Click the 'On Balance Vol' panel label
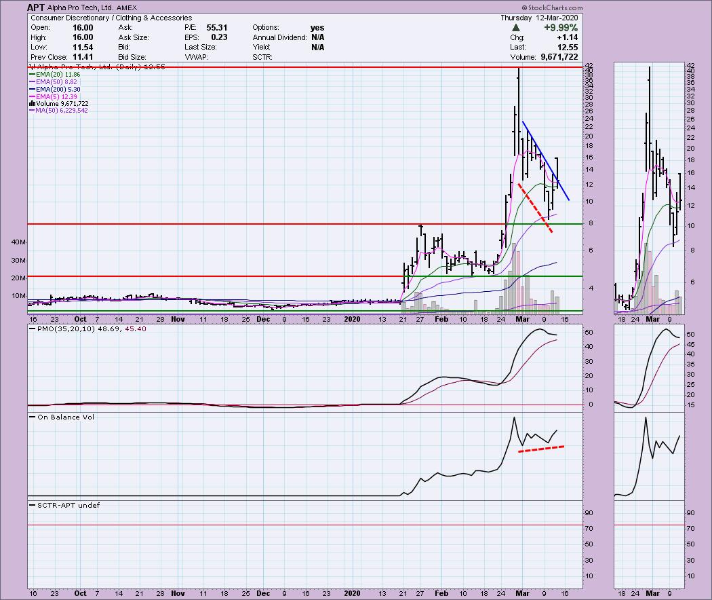The width and height of the screenshot is (712, 600). click(65, 417)
